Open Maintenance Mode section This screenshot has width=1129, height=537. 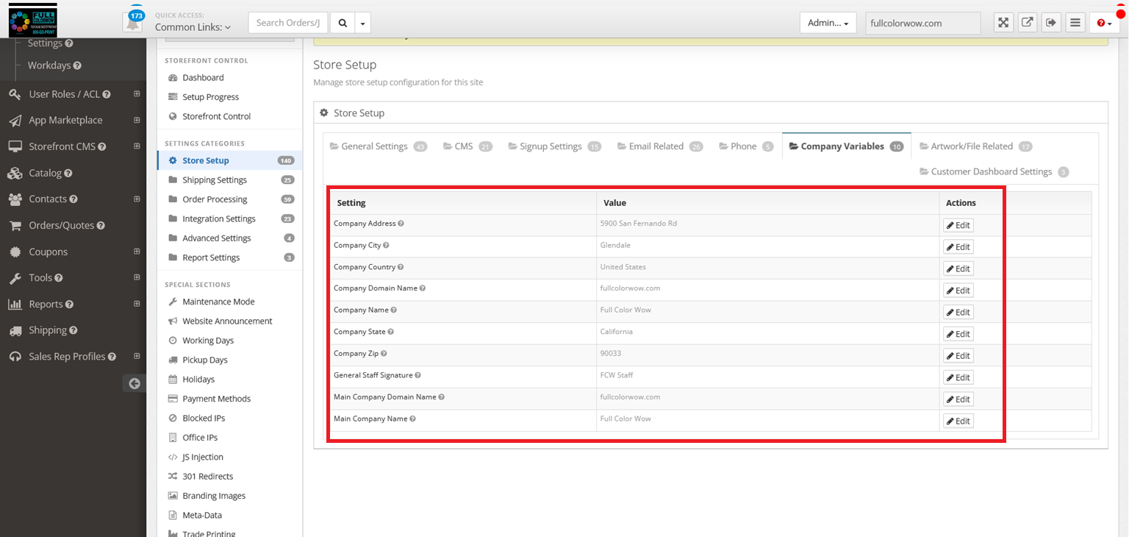(x=218, y=302)
